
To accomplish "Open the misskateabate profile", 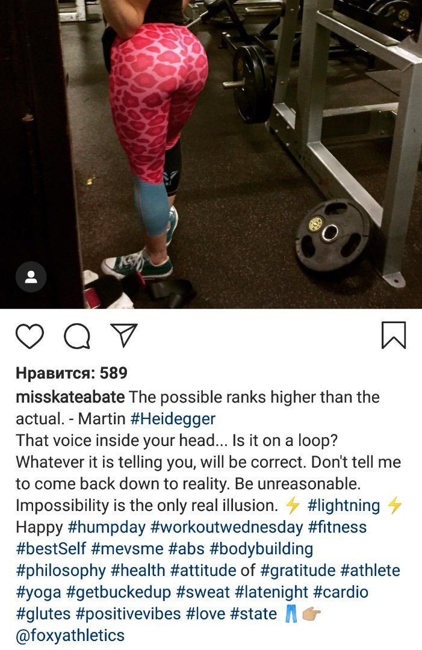I will coord(70,397).
